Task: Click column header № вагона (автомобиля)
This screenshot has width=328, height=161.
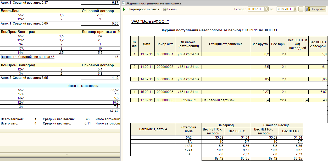Action: 188,44
